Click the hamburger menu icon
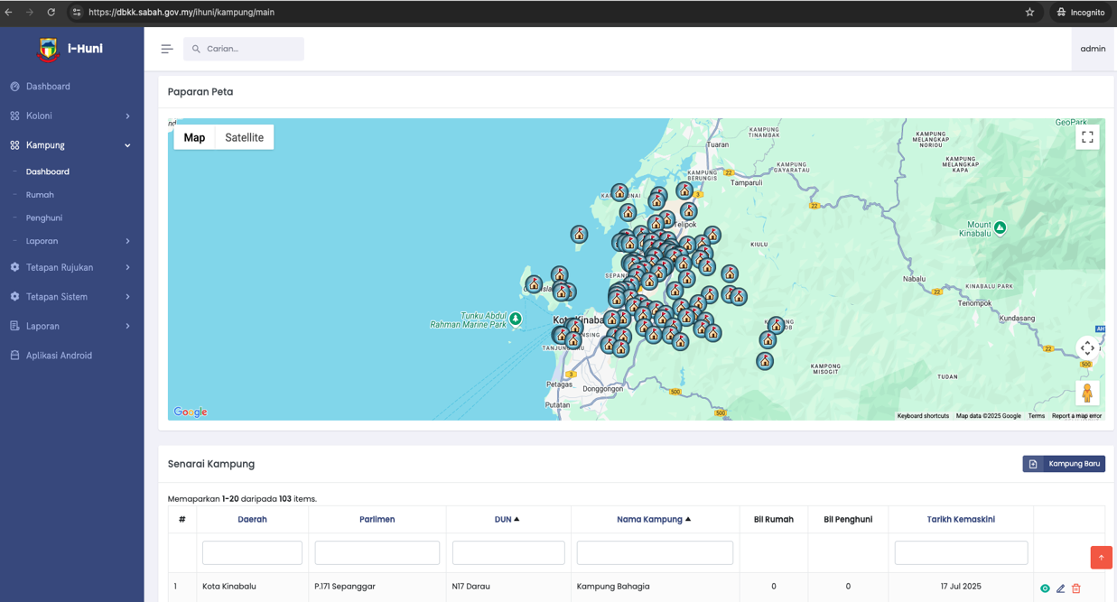 (167, 49)
